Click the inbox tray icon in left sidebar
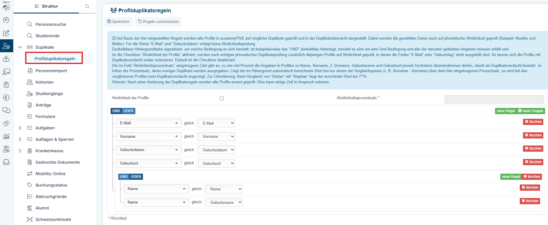 point(6,162)
